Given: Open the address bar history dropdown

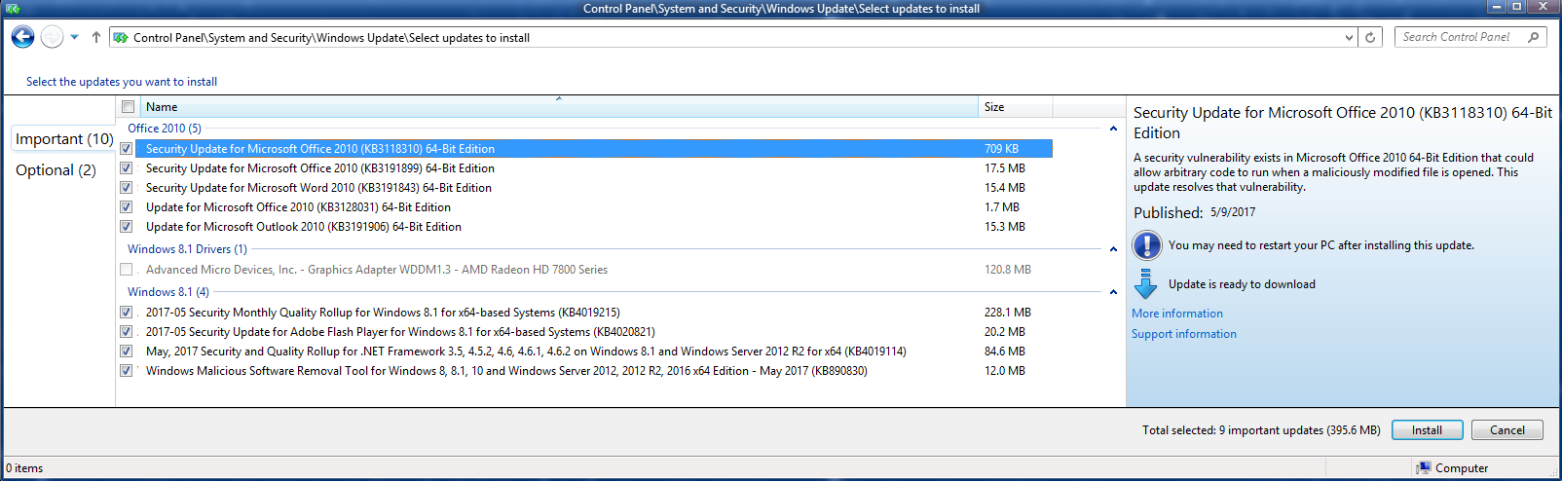Looking at the screenshot, I should [x=1349, y=38].
